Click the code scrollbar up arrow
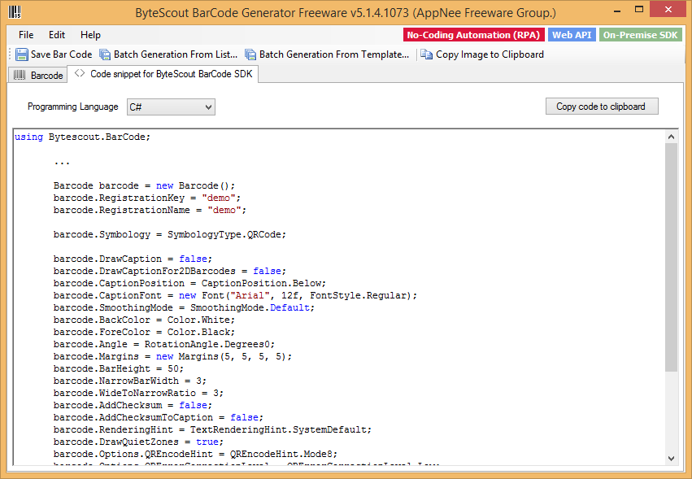 coord(671,137)
